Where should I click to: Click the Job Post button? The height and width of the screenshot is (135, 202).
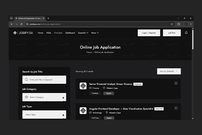point(172,33)
